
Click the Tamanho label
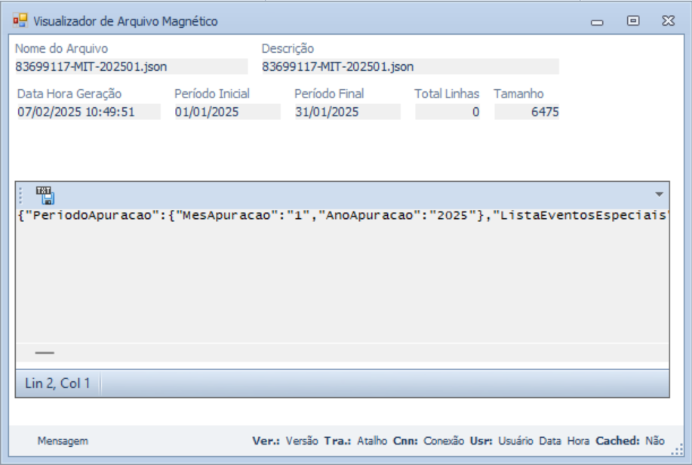pos(518,94)
